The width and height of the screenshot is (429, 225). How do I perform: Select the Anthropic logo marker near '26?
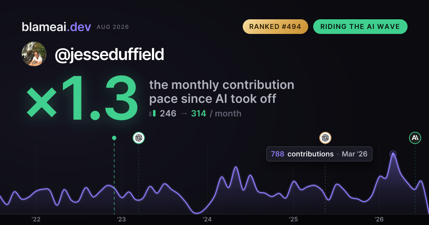(x=415, y=137)
